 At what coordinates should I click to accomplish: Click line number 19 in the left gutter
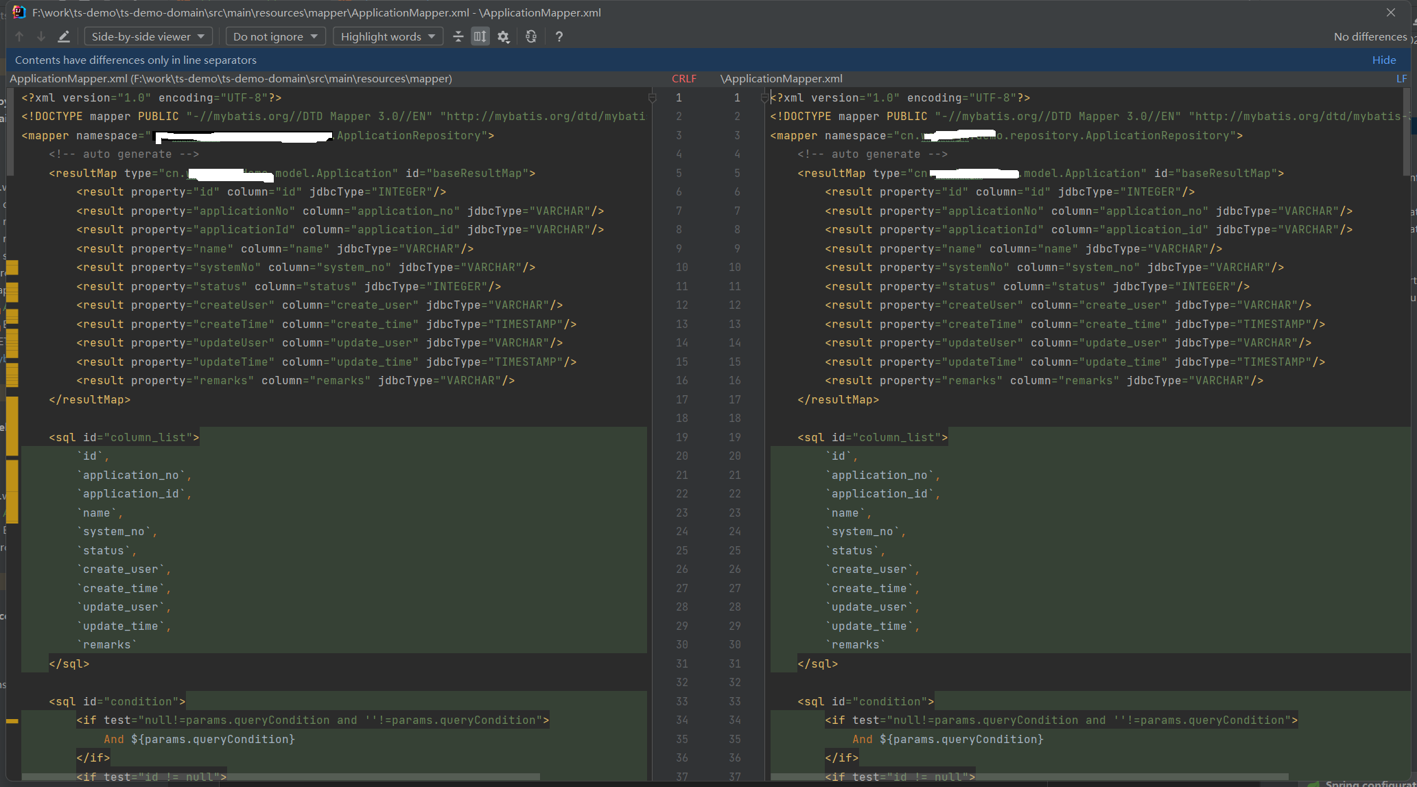pos(681,437)
